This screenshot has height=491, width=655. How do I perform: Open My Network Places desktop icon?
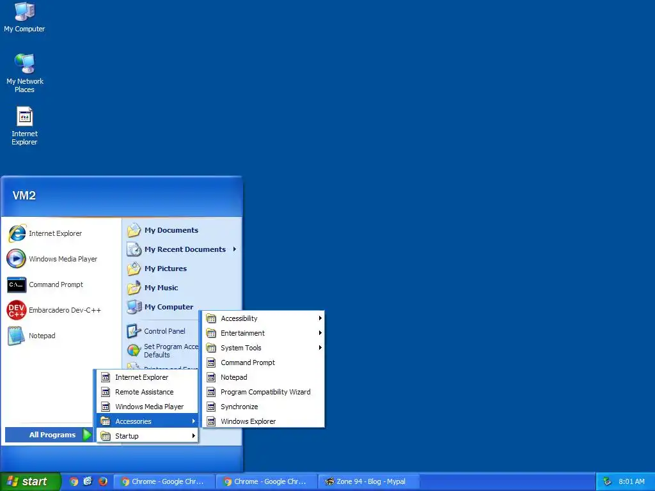coord(24,64)
